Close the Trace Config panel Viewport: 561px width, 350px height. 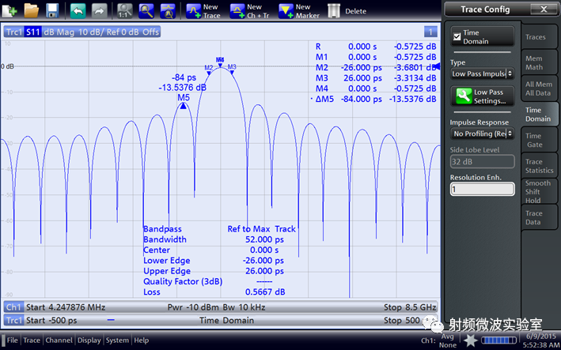coord(544,9)
